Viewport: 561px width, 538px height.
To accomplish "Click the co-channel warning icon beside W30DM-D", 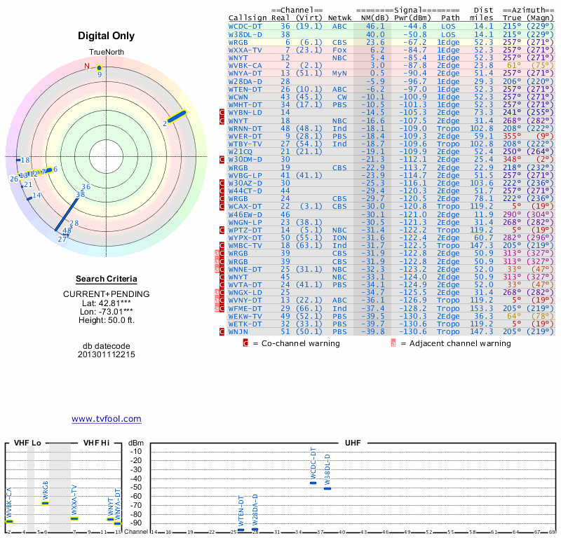I will [223, 160].
